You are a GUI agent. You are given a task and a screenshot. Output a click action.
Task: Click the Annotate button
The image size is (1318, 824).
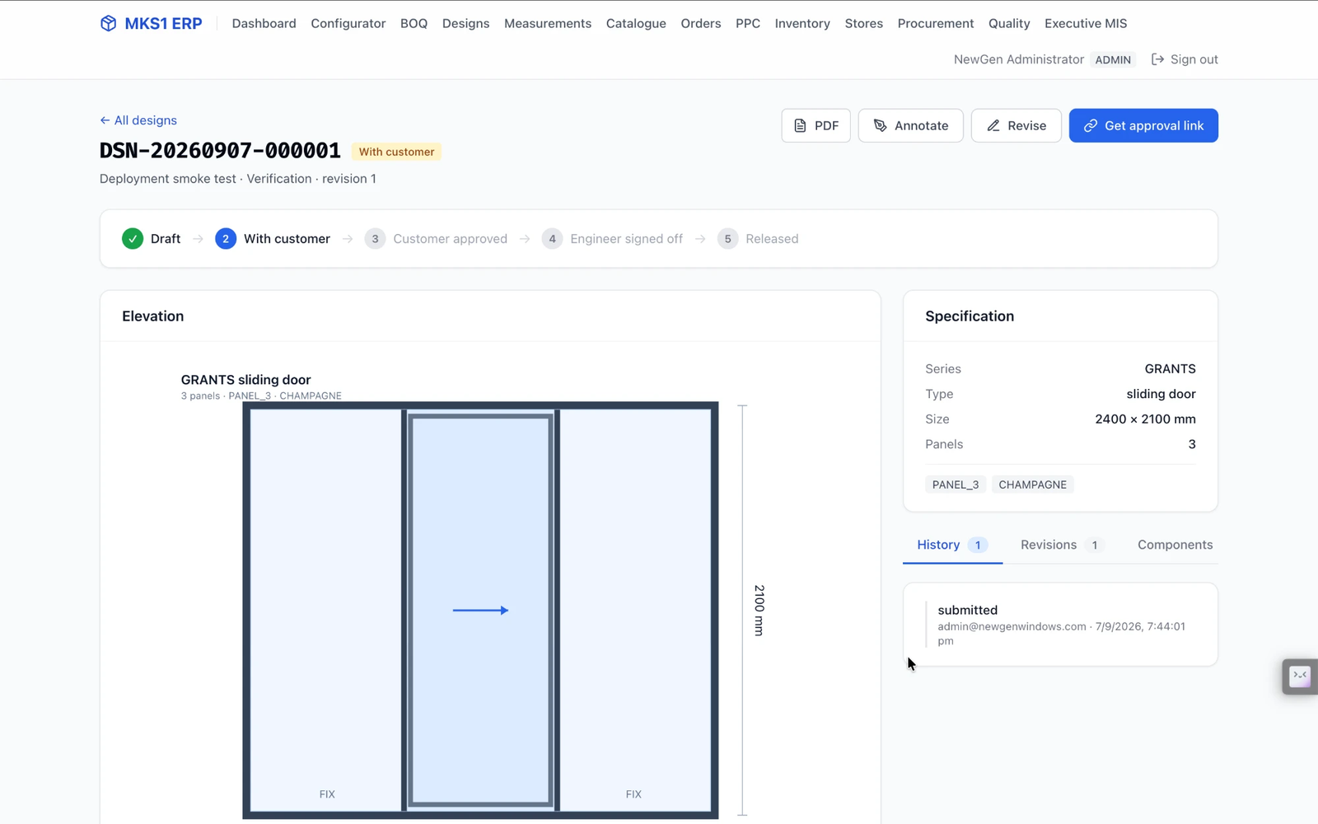pyautogui.click(x=911, y=126)
